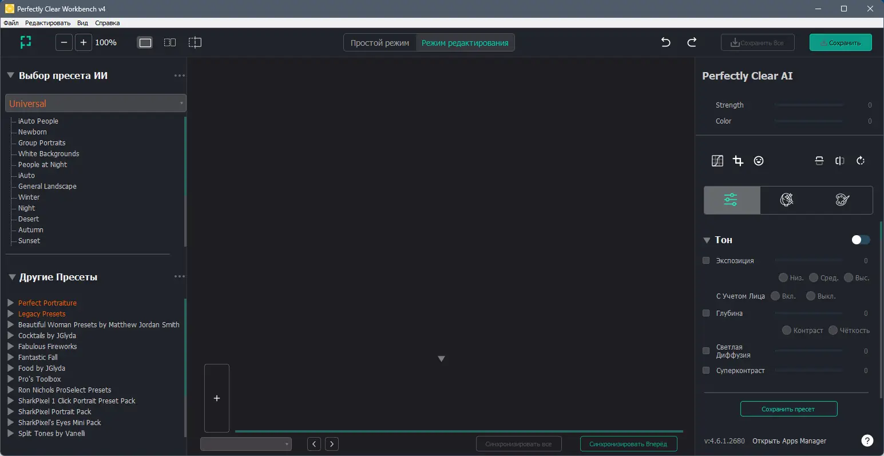
Task: Select the Сред. radio option
Action: pos(814,277)
